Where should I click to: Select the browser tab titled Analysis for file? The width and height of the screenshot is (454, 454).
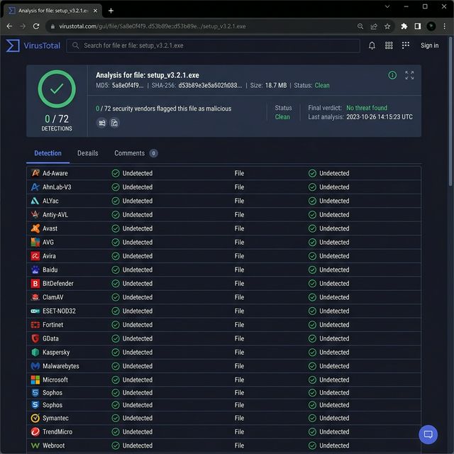[x=52, y=11]
